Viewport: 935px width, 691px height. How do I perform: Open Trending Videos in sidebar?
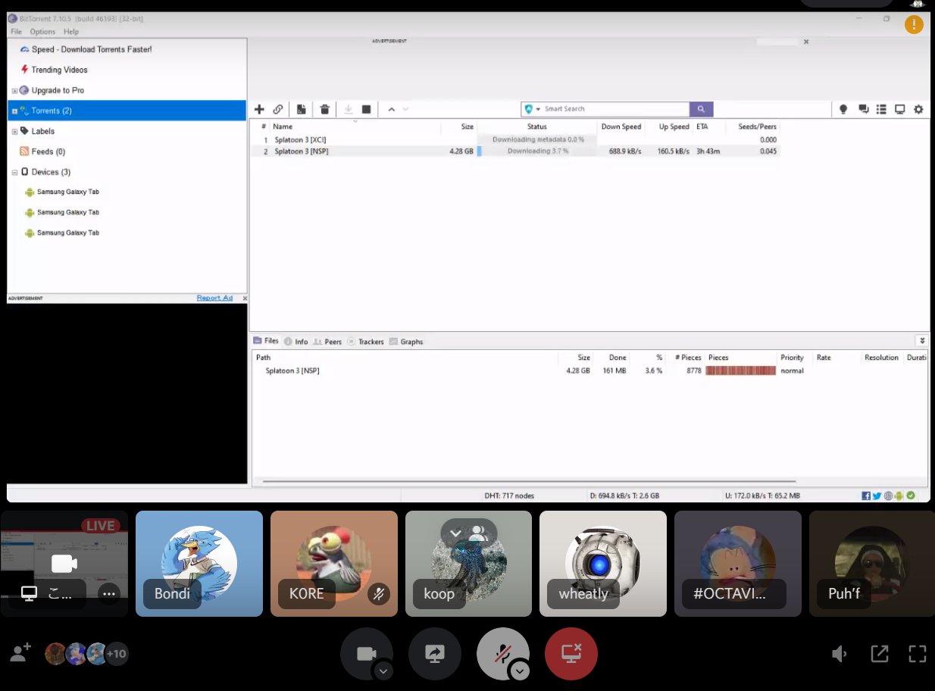coord(59,70)
